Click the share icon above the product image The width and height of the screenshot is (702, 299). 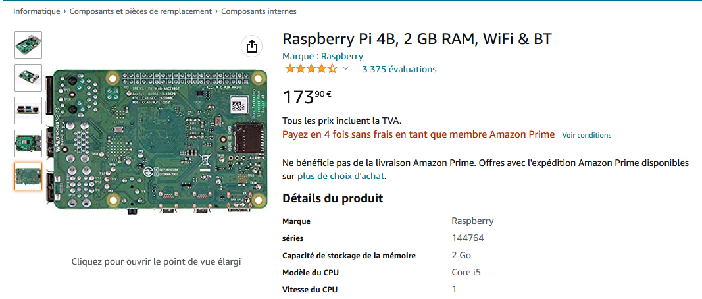tap(251, 46)
